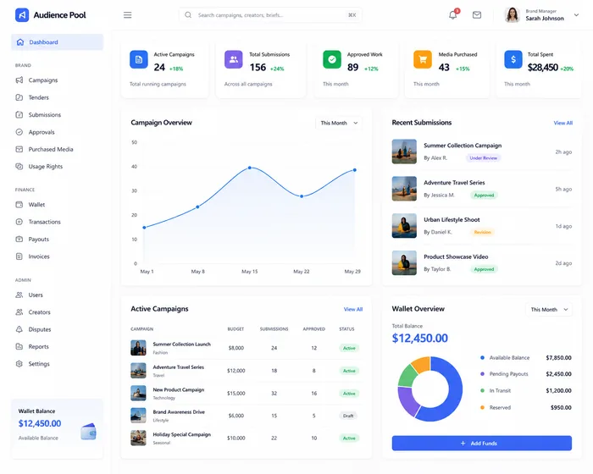Open Dashboard in the sidebar

pyautogui.click(x=57, y=42)
